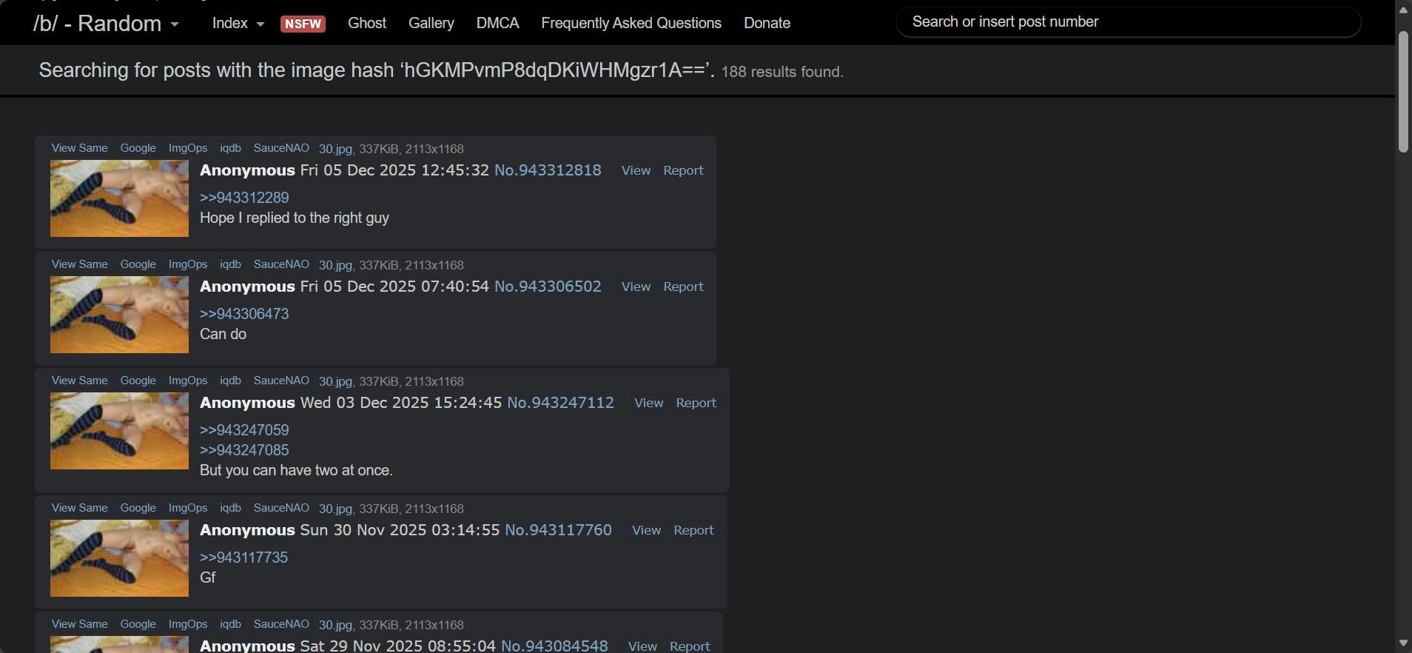The height and width of the screenshot is (653, 1412).
Task: Report post No.943306502
Action: pyautogui.click(x=683, y=287)
